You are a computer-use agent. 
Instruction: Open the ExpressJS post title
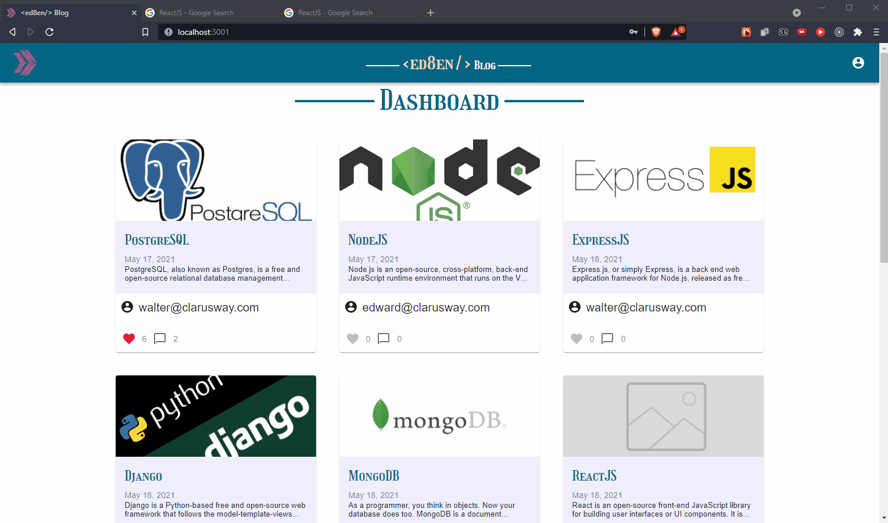pos(601,240)
